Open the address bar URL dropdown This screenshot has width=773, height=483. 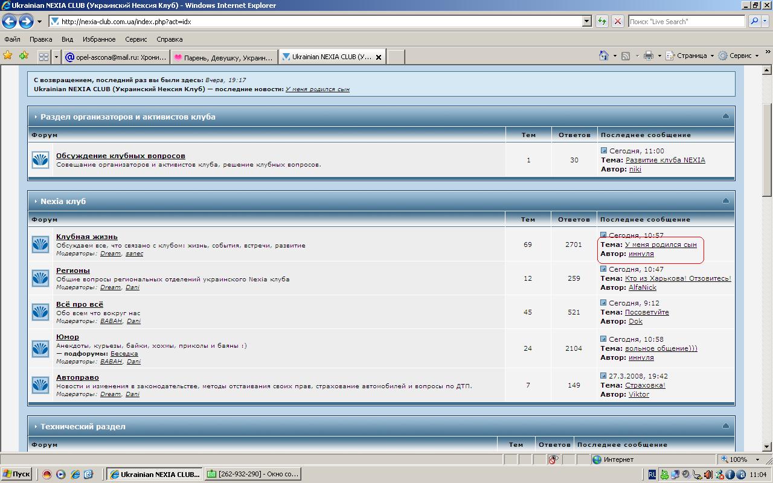[x=586, y=21]
